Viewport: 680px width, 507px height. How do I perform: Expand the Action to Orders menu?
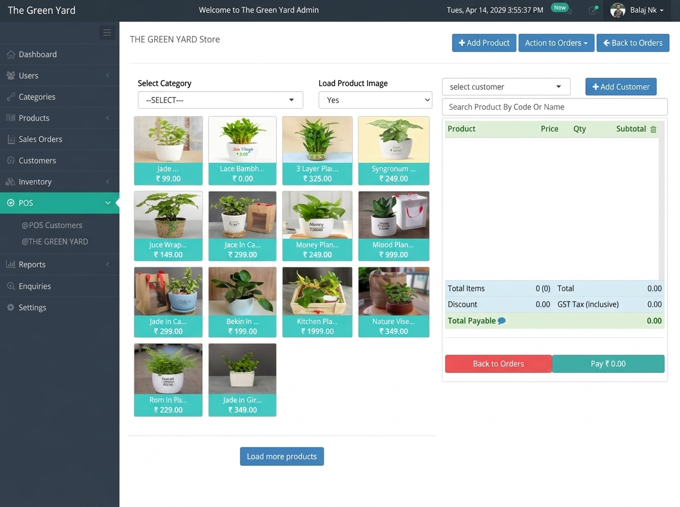556,43
